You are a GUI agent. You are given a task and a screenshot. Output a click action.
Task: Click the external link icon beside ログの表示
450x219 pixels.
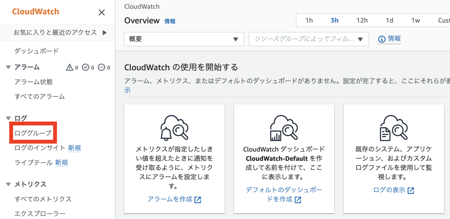pos(411,190)
